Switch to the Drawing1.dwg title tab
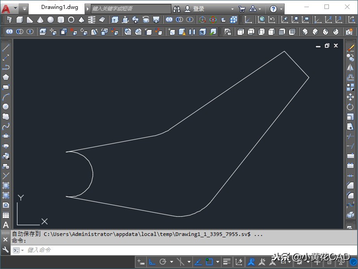 [59, 8]
